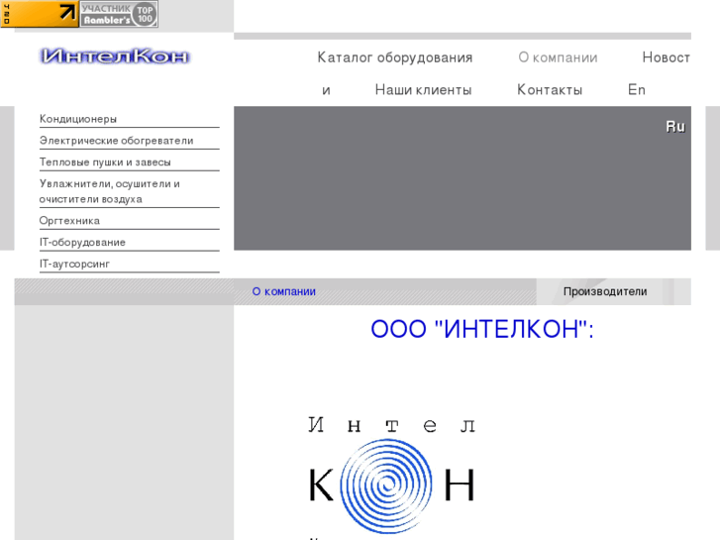Viewport: 720px width, 540px height.
Task: Click the blue О компании breadcrumb link
Action: point(284,291)
